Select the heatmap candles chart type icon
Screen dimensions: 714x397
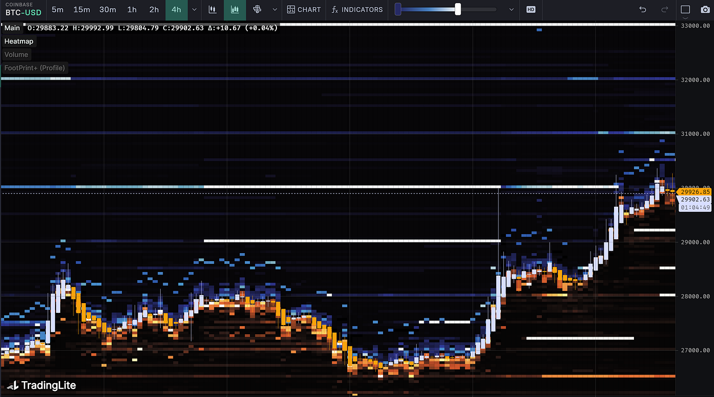[235, 10]
